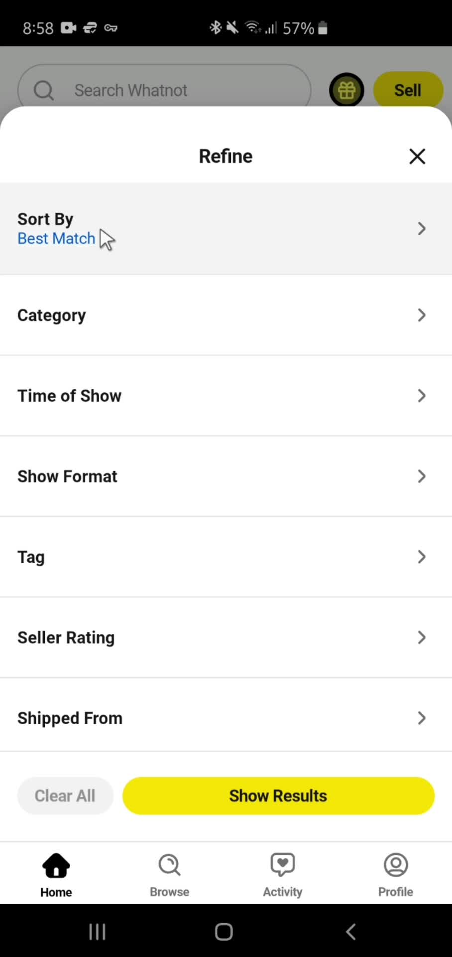452x957 pixels.
Task: Tap the search magnifier icon
Action: point(44,90)
